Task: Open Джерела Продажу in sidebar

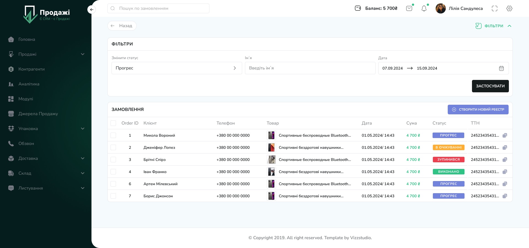Action: click(x=38, y=114)
